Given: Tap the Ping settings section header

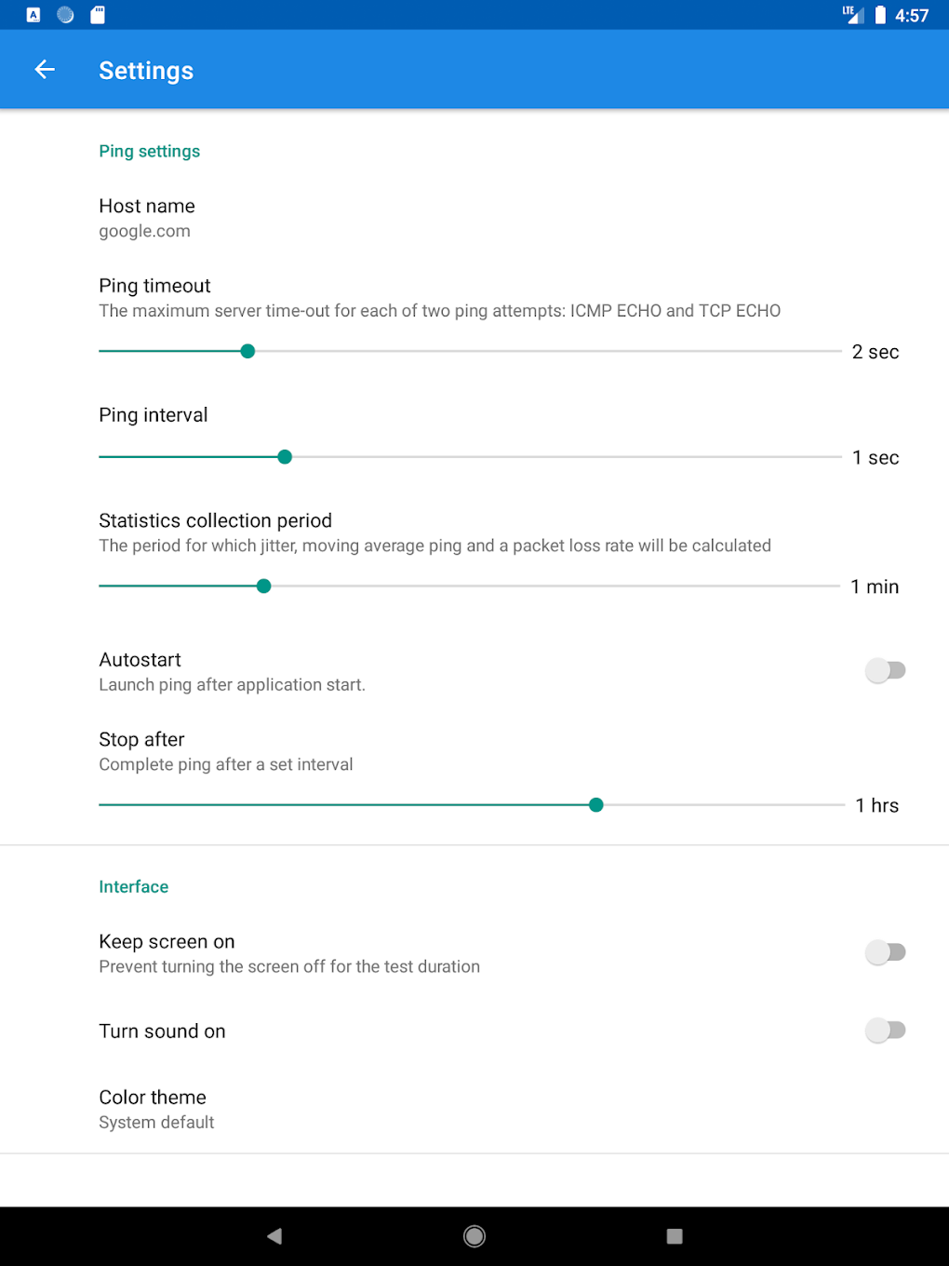Looking at the screenshot, I should tap(149, 151).
